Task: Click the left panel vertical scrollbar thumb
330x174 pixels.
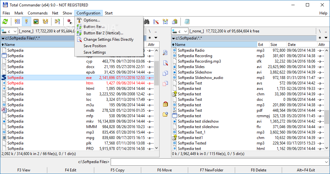Action: pyautogui.click(x=157, y=73)
